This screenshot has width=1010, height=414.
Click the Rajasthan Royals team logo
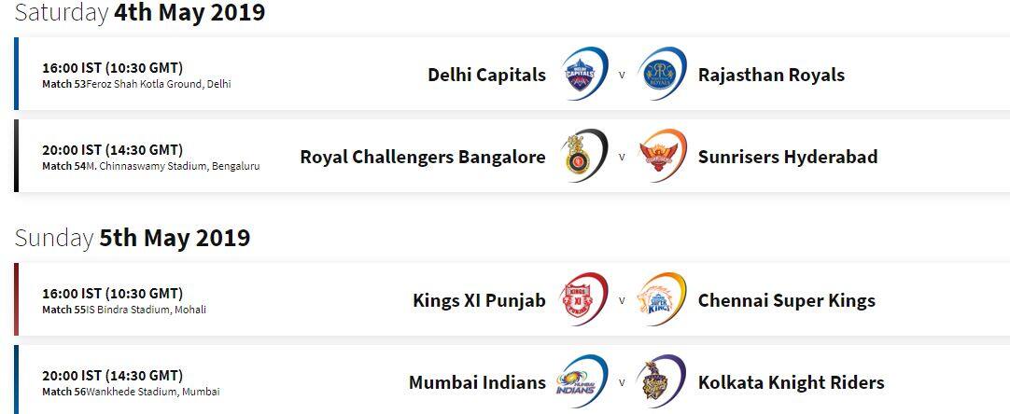[662, 74]
